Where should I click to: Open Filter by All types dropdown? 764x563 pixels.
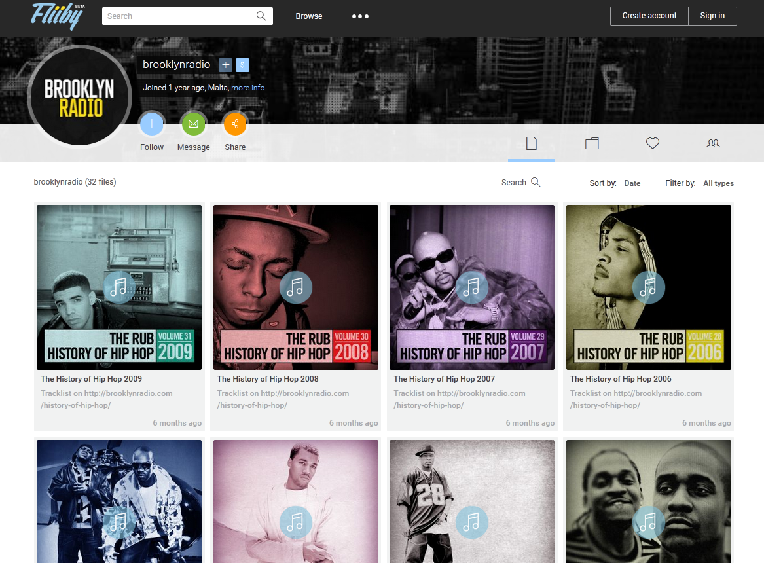point(718,183)
